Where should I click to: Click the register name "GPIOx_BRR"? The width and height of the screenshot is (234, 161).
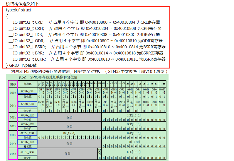28,142
